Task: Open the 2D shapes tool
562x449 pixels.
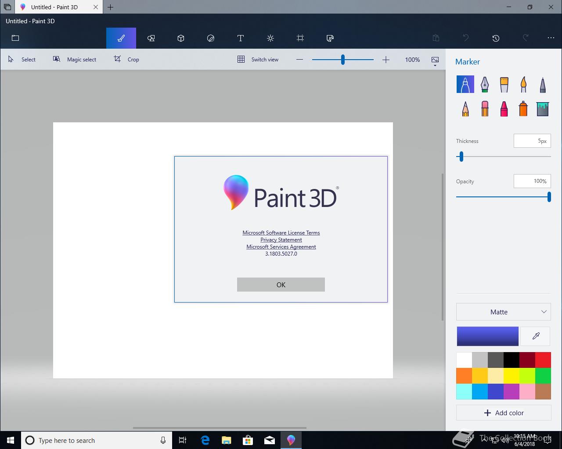Action: pyautogui.click(x=151, y=38)
